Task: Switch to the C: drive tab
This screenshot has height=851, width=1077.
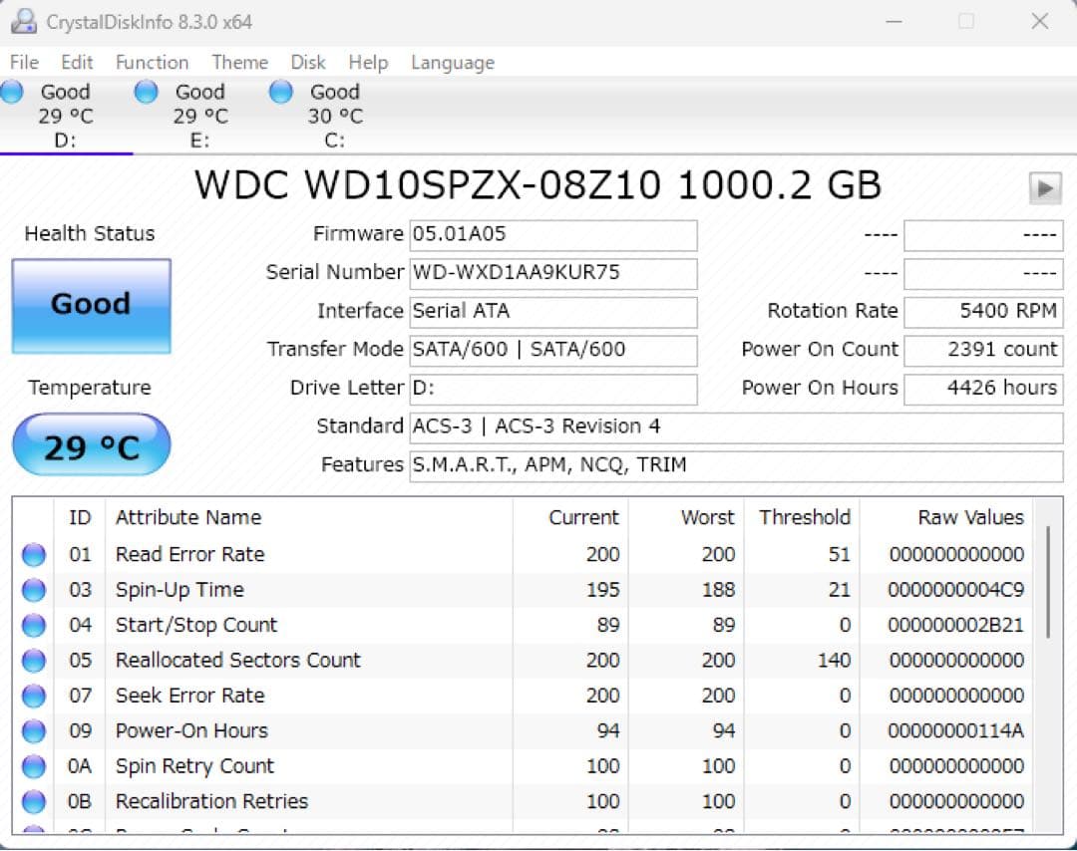Action: tap(334, 116)
